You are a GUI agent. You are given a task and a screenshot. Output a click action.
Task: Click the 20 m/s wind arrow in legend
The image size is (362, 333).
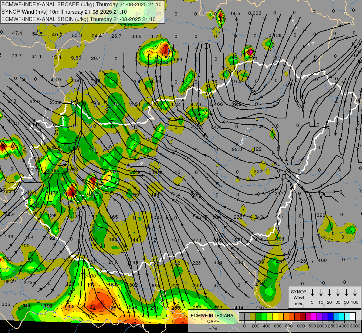[x=329, y=293]
